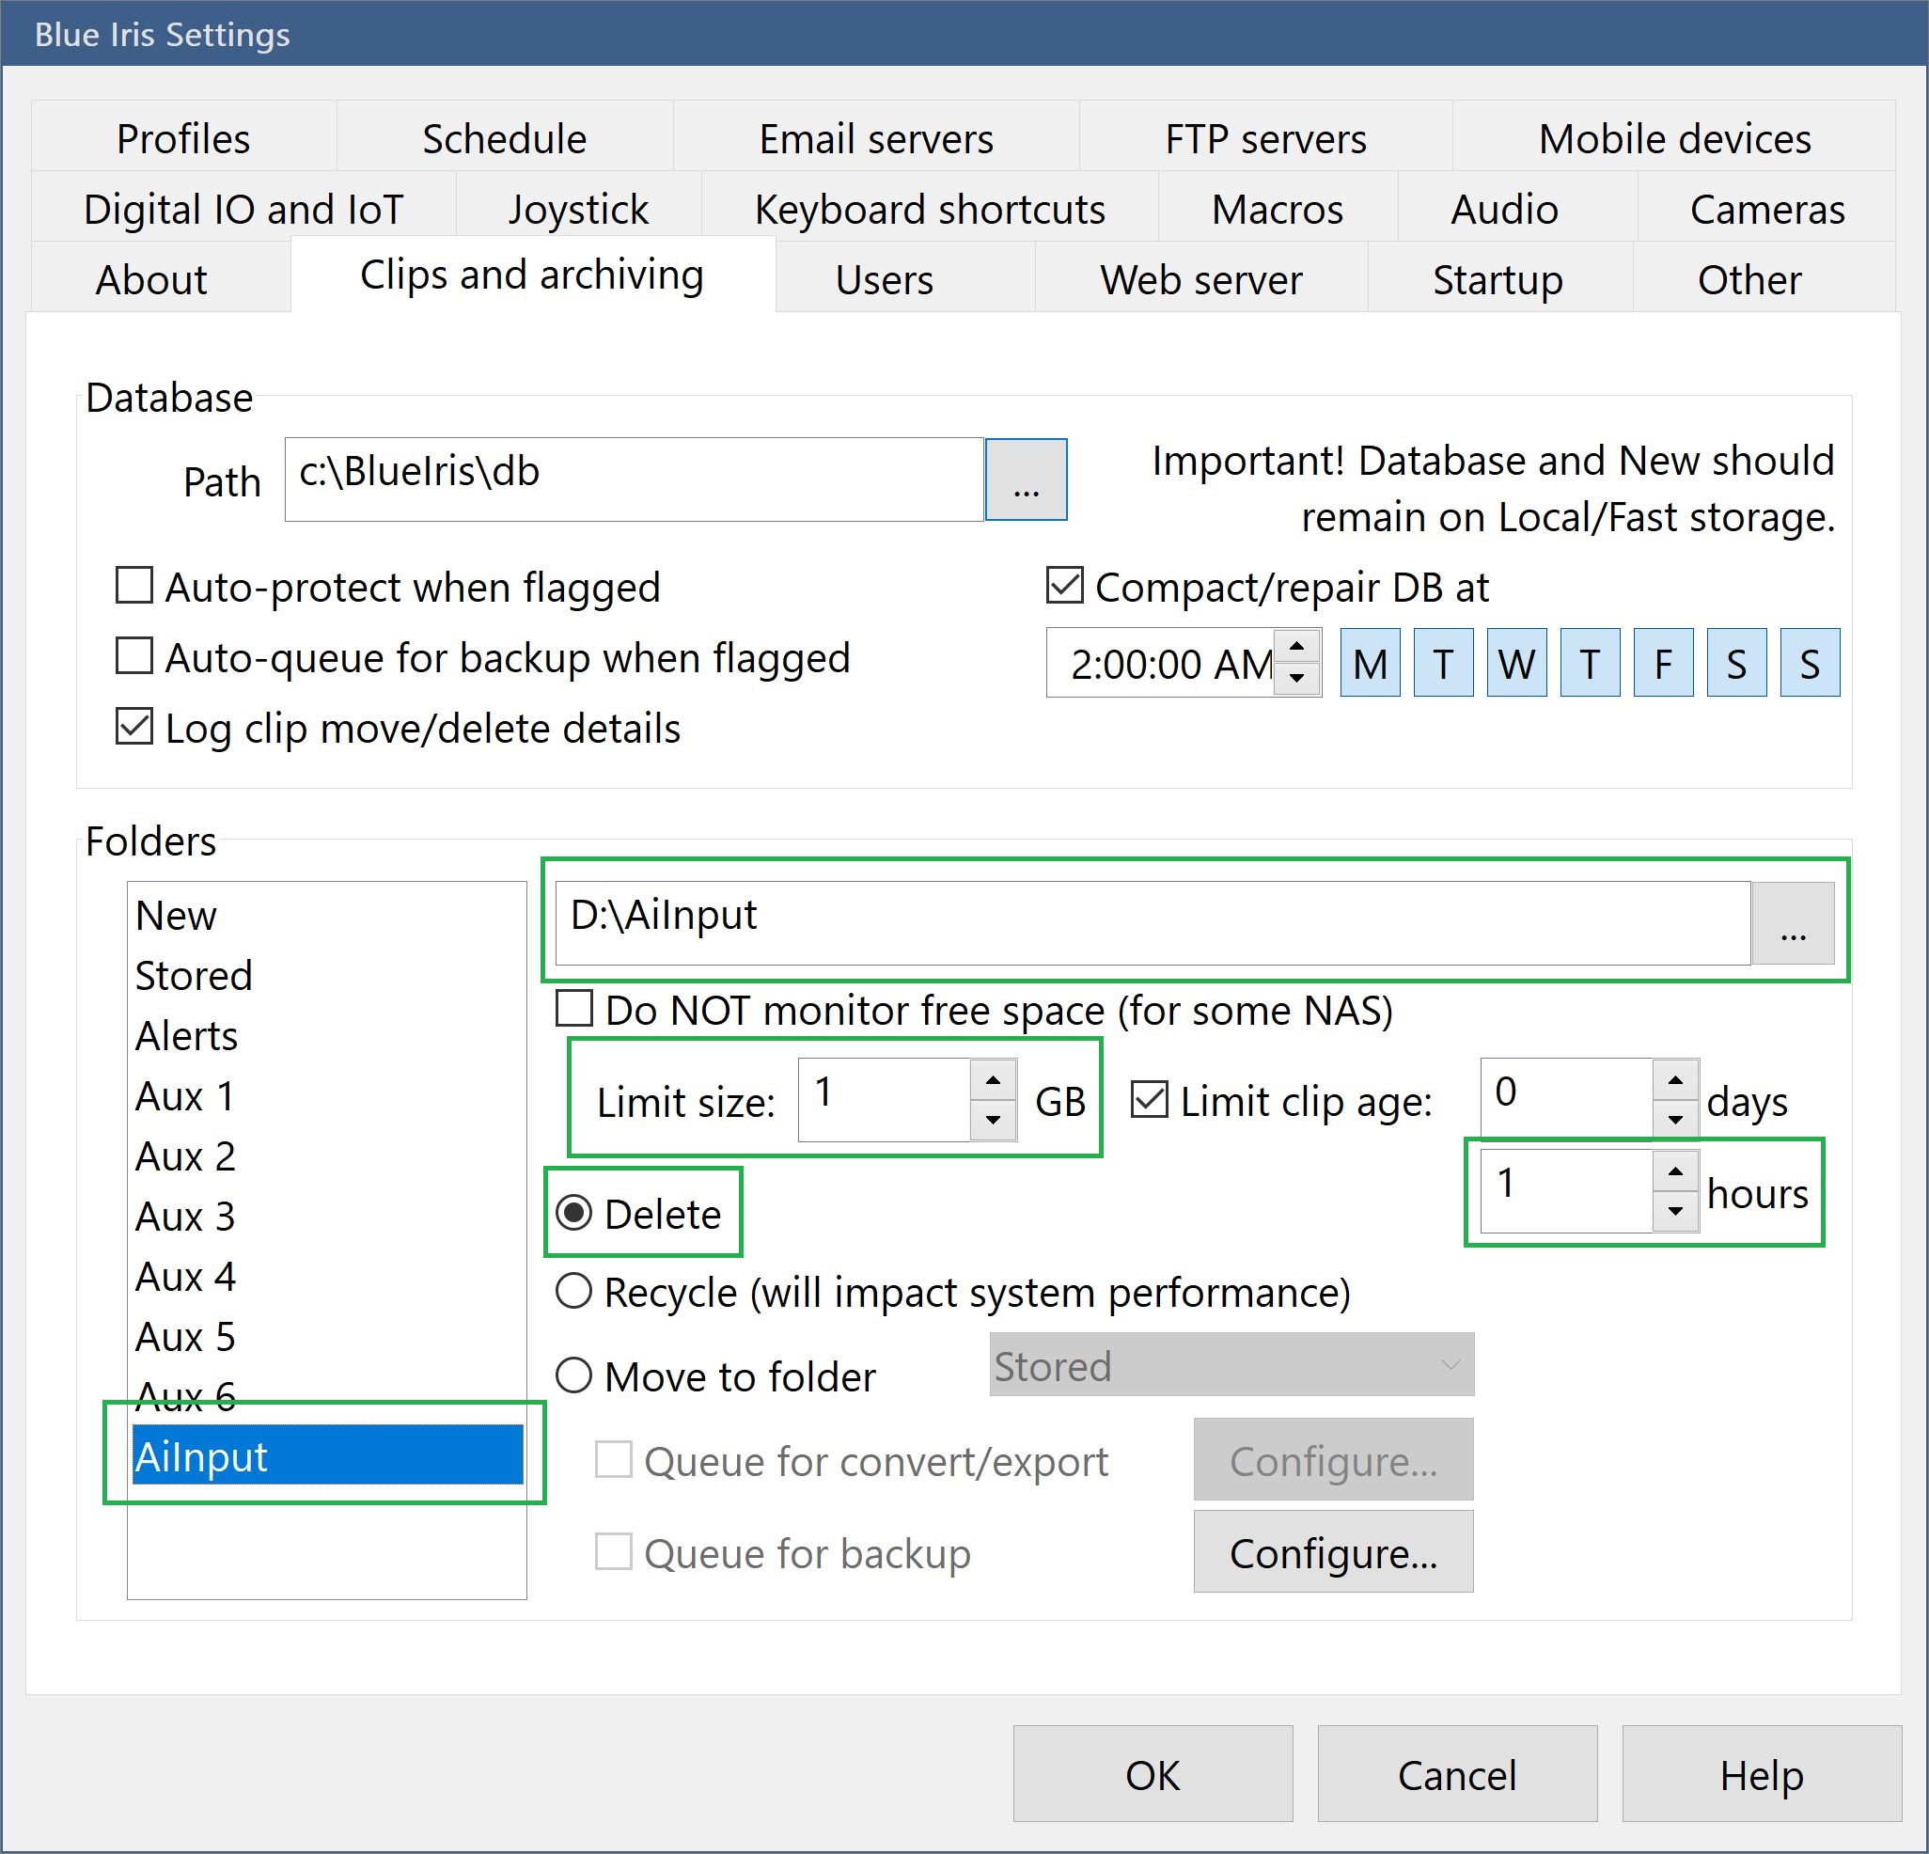Open the Macros tab
1929x1854 pixels.
pos(1278,209)
